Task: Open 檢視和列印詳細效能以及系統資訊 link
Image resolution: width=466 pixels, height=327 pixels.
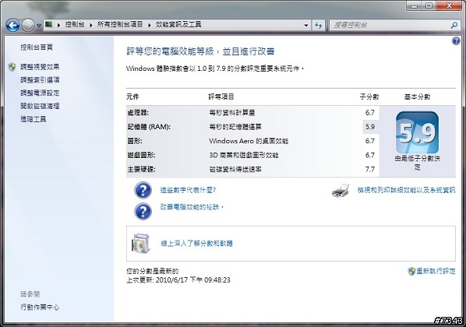Action: [x=406, y=190]
